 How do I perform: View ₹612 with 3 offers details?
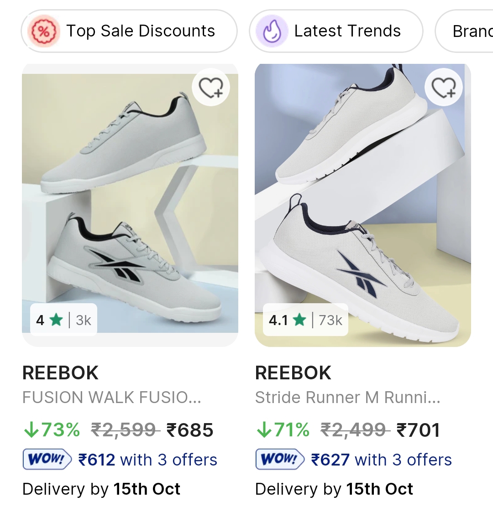point(147,460)
